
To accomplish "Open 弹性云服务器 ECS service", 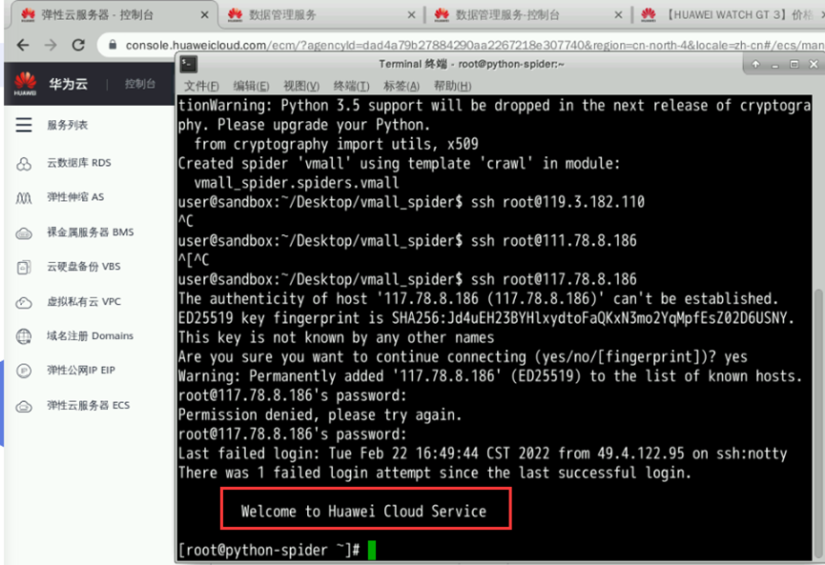I will [88, 405].
